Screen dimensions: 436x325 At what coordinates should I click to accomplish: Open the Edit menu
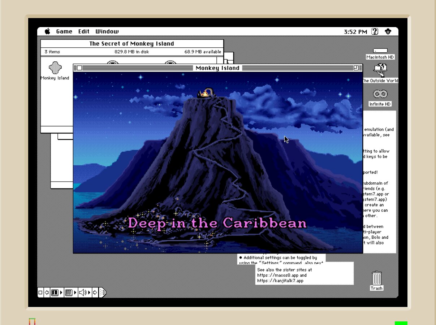point(84,31)
